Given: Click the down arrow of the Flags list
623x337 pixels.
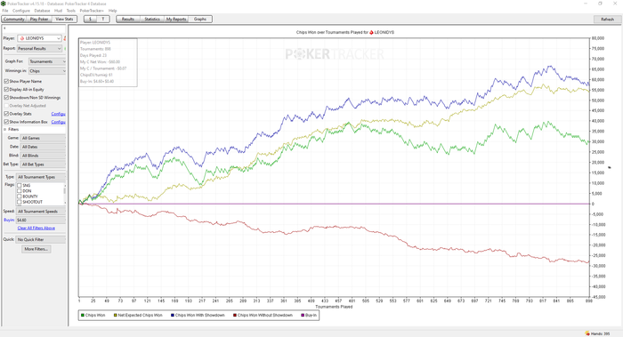Looking at the screenshot, I should pyautogui.click(x=65, y=203).
